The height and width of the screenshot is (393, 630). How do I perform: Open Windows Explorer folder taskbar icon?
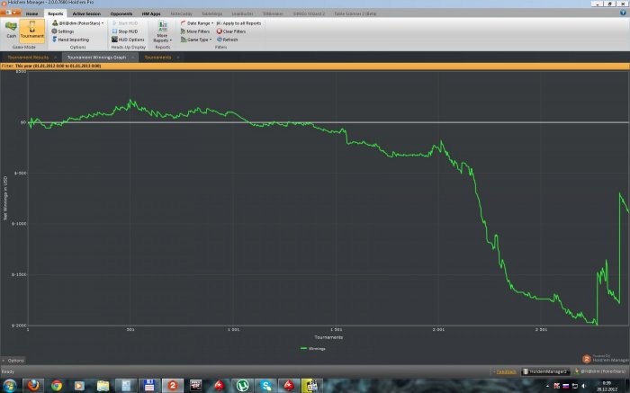pos(103,386)
